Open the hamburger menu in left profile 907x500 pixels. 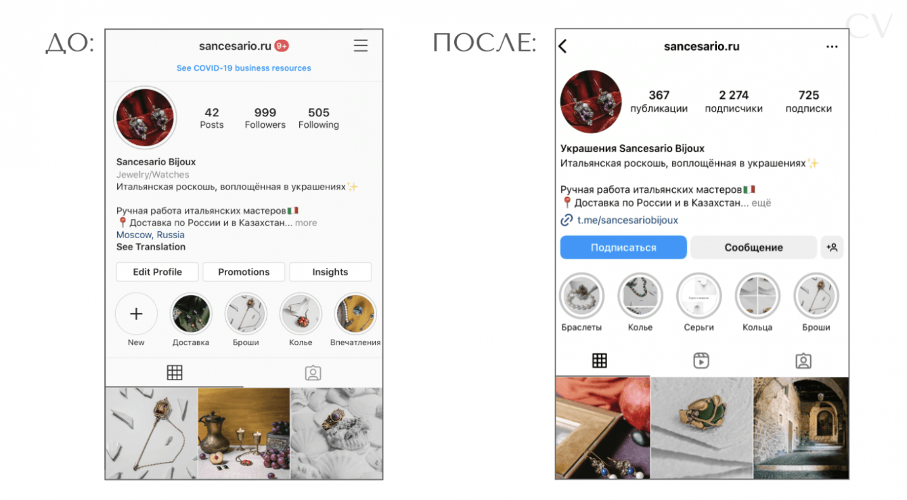361,46
